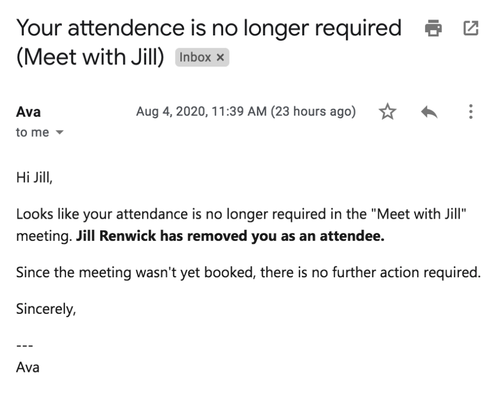Reply to Ava using the arrow icon

point(430,111)
